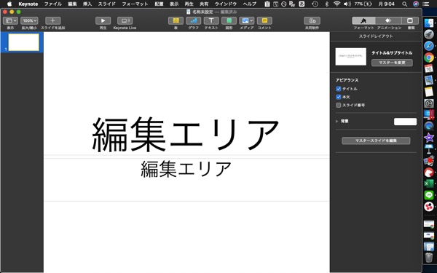This screenshot has width=437, height=273.
Task: Click マスターを変更 button
Action: tap(392, 63)
